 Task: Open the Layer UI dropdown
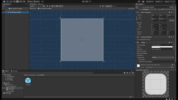[x=168, y=9]
